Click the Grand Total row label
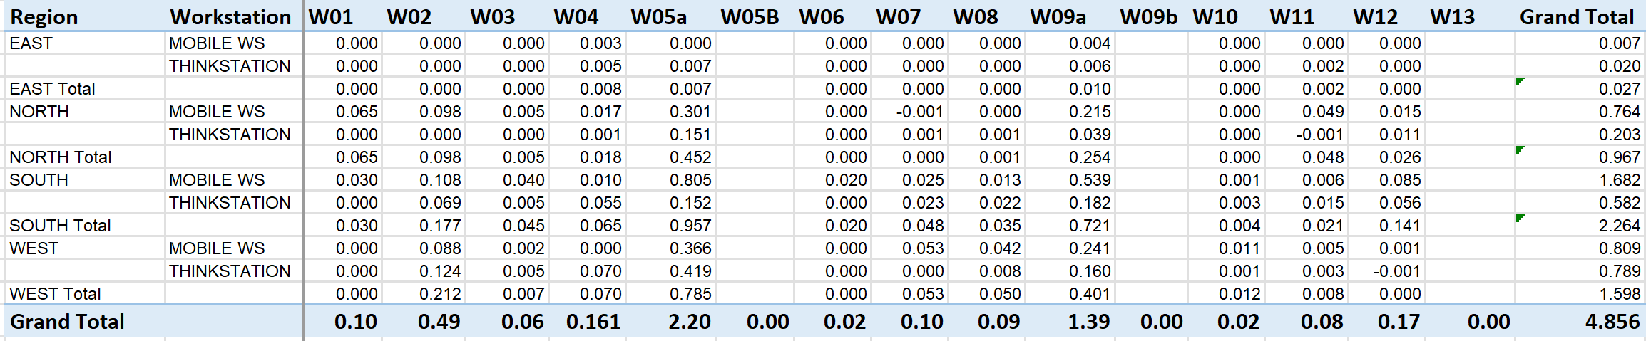The width and height of the screenshot is (1646, 341). (x=68, y=322)
